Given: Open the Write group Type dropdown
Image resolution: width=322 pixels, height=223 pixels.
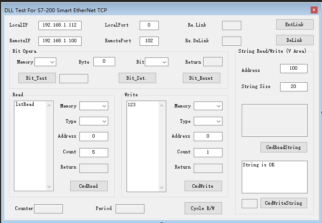Looking at the screenshot, I should 208,121.
